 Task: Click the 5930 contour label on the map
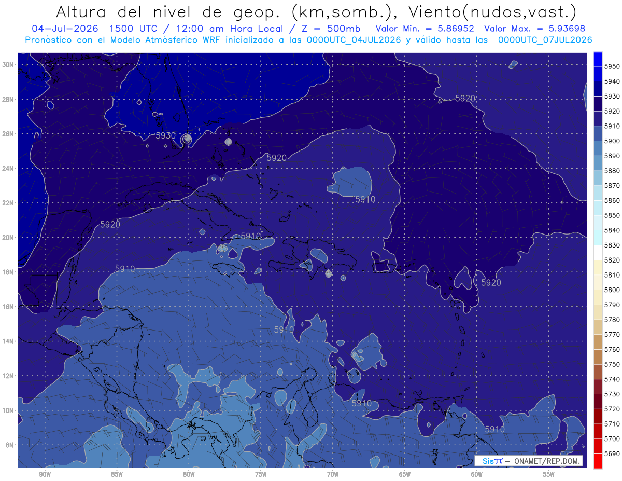click(x=165, y=135)
